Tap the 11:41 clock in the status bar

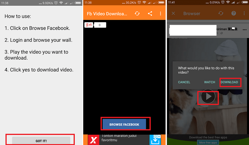172,2
